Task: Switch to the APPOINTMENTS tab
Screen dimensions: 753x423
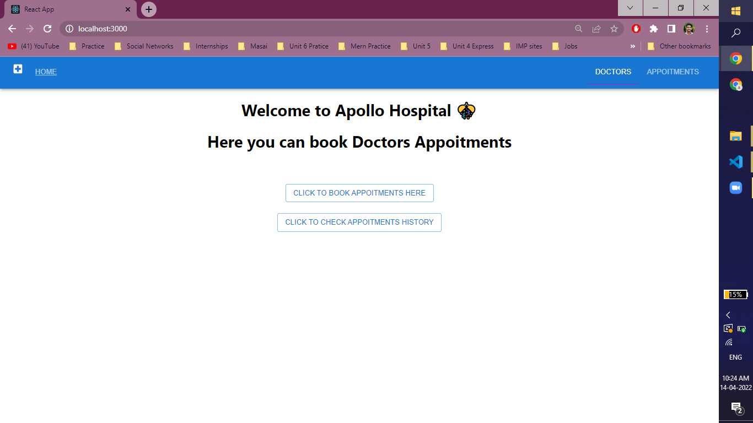Action: [x=673, y=72]
